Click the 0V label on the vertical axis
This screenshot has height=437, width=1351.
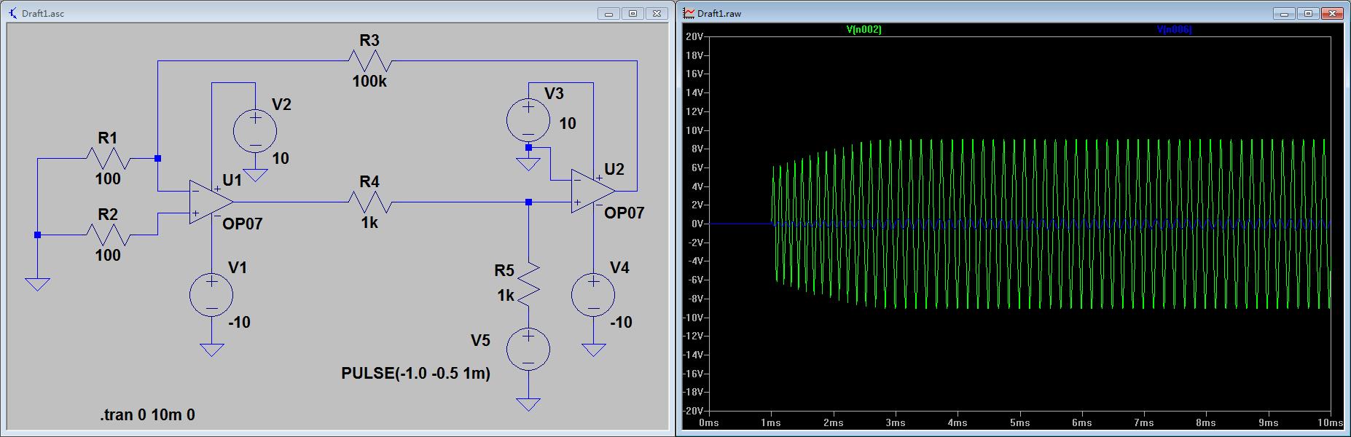[697, 224]
